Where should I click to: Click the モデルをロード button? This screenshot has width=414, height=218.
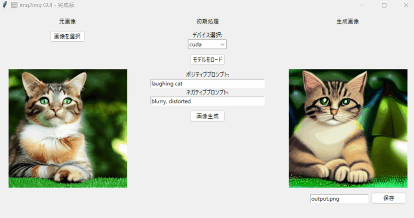pos(207,60)
